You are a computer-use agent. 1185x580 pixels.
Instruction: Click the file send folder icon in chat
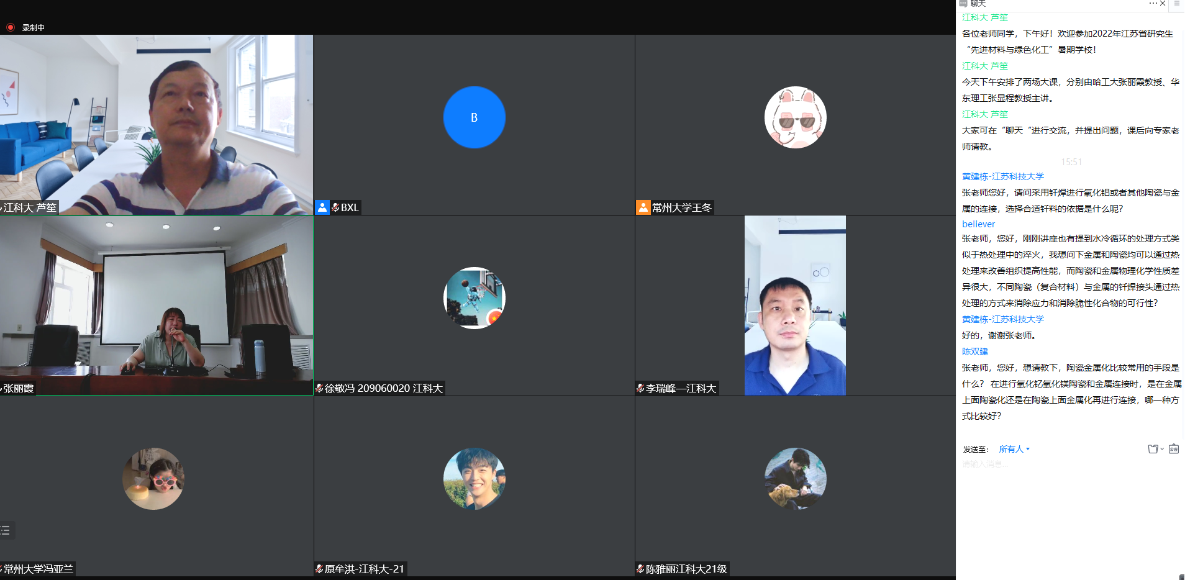point(1153,449)
